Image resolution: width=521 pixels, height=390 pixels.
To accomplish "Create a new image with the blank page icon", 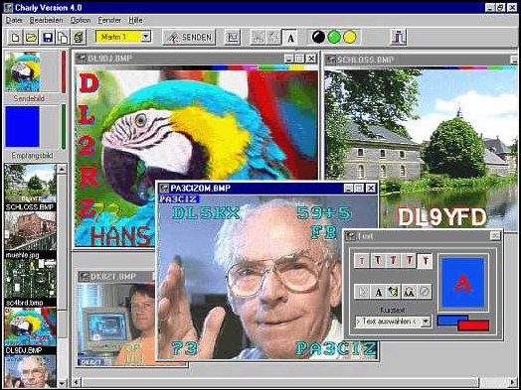I will 15,37.
